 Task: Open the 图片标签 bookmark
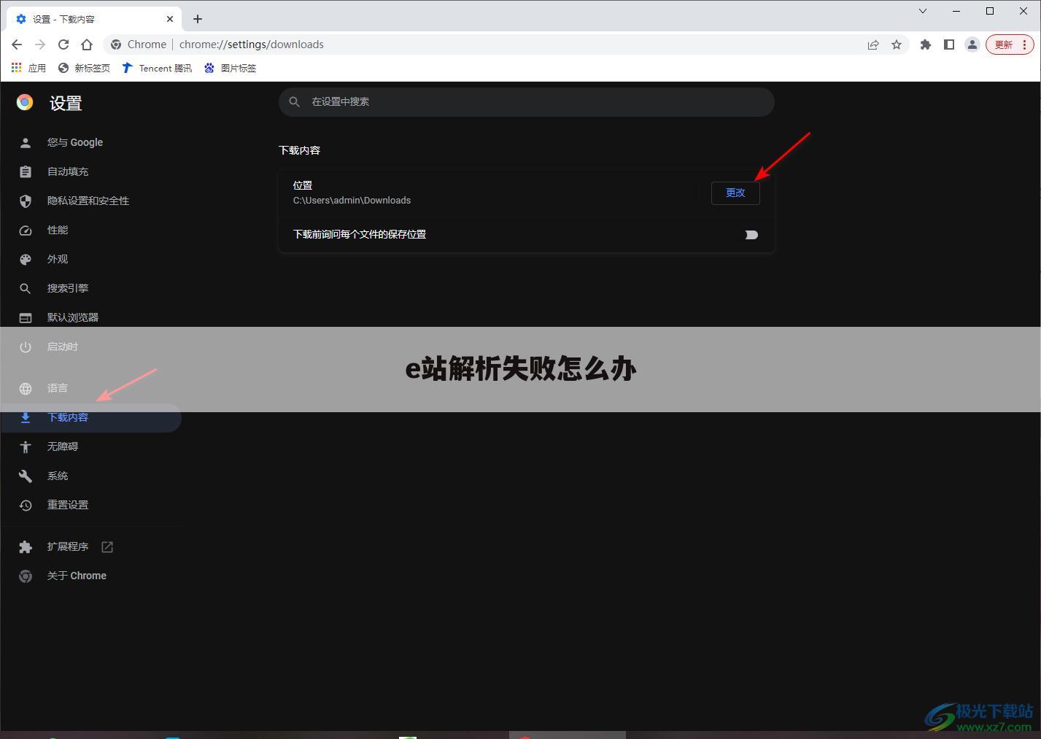230,68
